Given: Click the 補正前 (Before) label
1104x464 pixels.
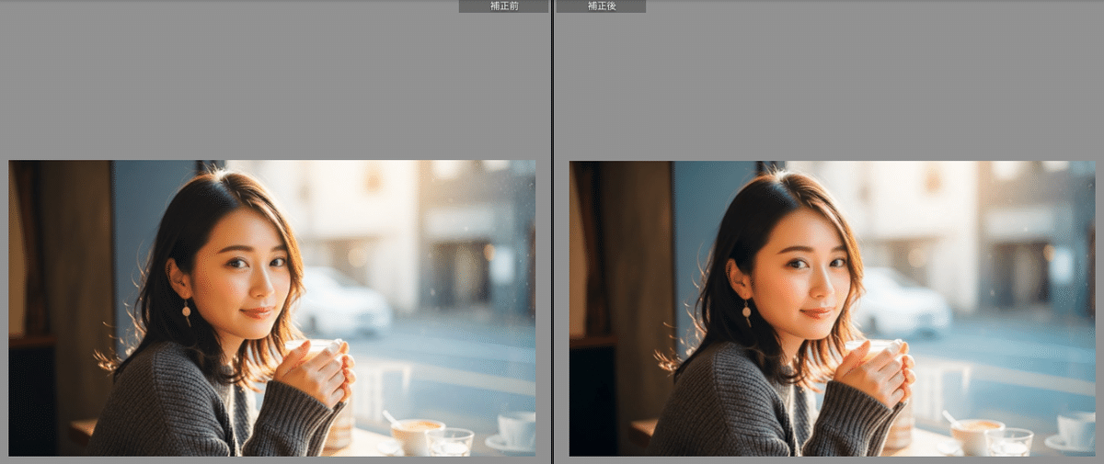Looking at the screenshot, I should point(503,6).
